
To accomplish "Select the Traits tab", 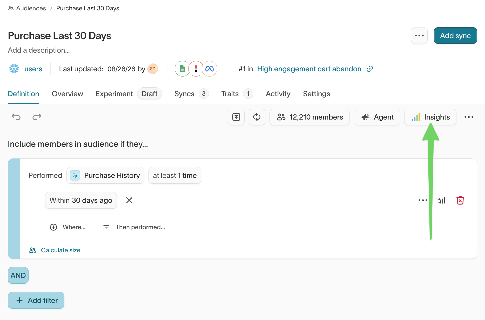I will click(x=237, y=94).
